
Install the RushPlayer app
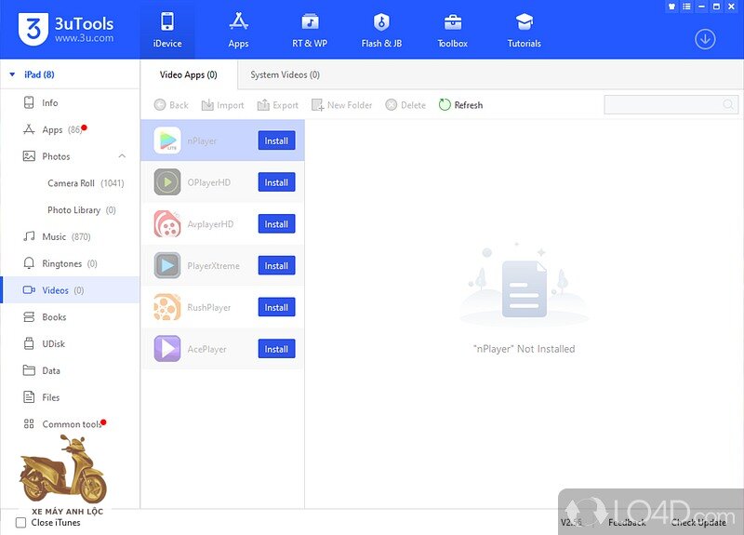(x=276, y=307)
